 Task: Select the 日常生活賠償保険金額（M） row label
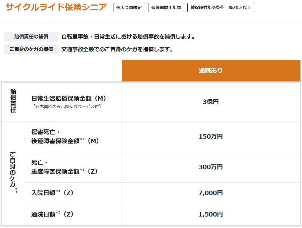click(69, 99)
